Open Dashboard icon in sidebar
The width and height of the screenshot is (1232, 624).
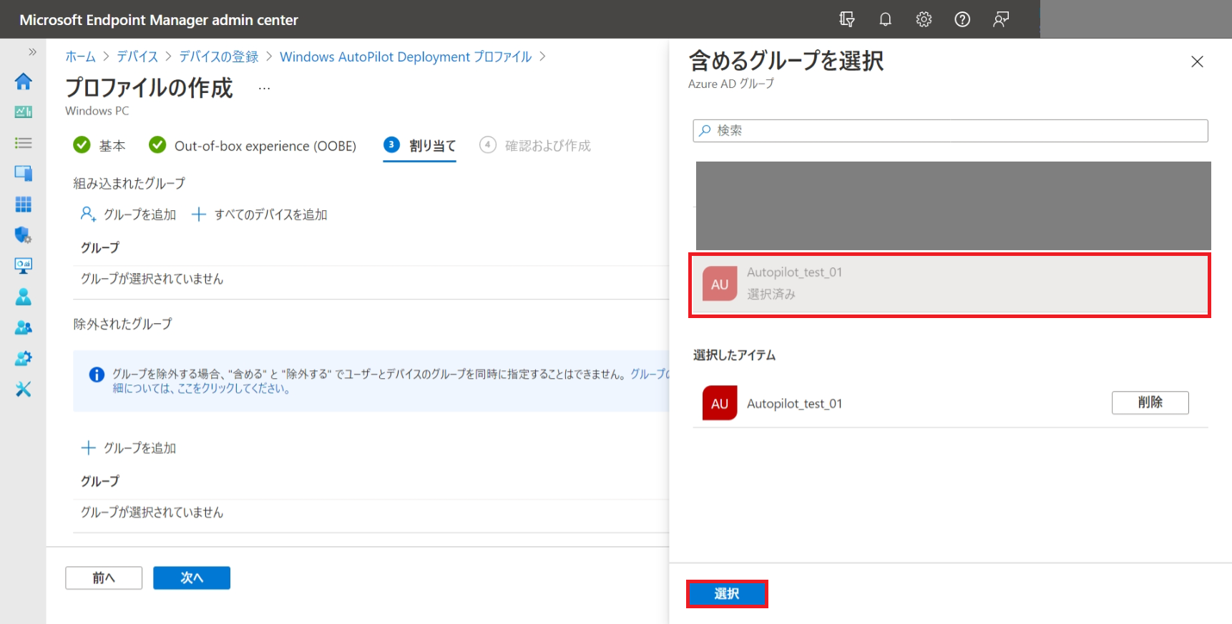click(x=23, y=112)
